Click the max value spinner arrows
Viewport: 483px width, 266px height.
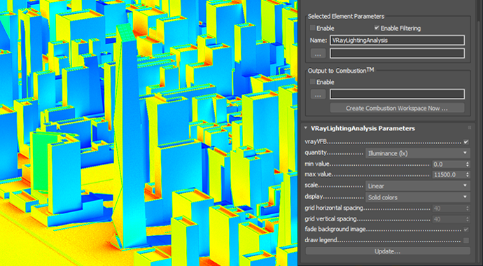(468, 175)
